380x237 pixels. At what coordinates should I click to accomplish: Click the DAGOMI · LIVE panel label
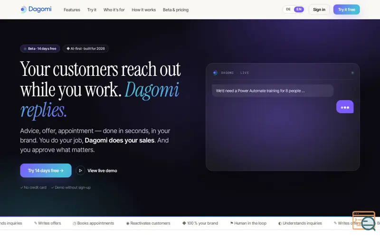235,73
